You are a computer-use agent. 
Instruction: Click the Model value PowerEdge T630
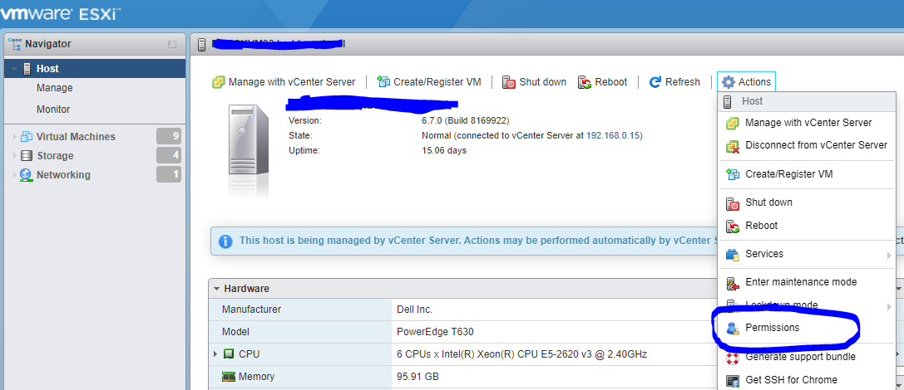pyautogui.click(x=435, y=332)
